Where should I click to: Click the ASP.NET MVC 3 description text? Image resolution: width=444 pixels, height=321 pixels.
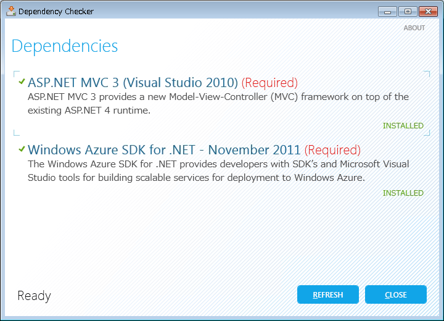218,104
